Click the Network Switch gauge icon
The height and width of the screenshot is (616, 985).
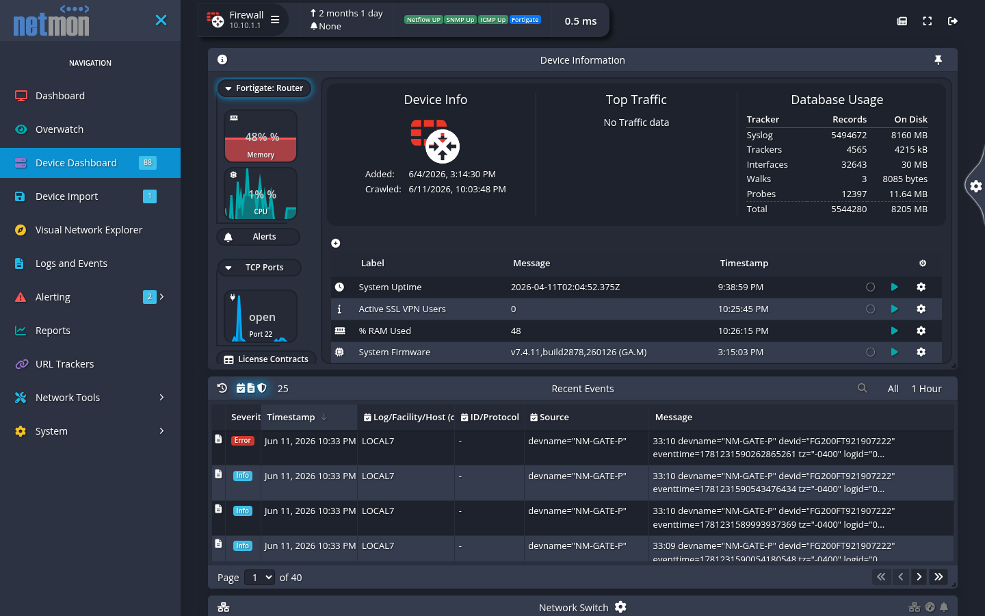tap(930, 607)
